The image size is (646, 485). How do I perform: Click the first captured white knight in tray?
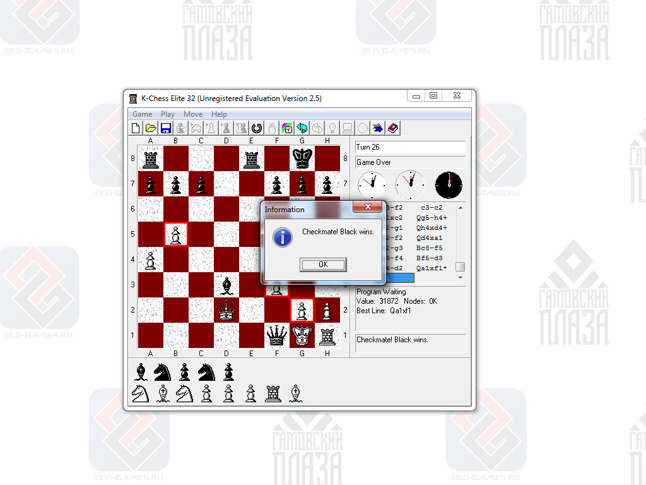pyautogui.click(x=140, y=393)
